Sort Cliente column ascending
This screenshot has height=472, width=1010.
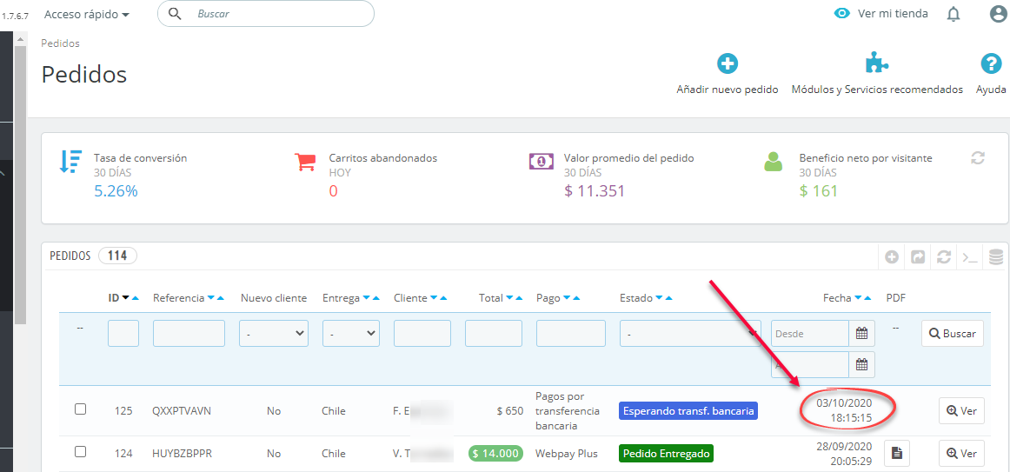pos(442,298)
